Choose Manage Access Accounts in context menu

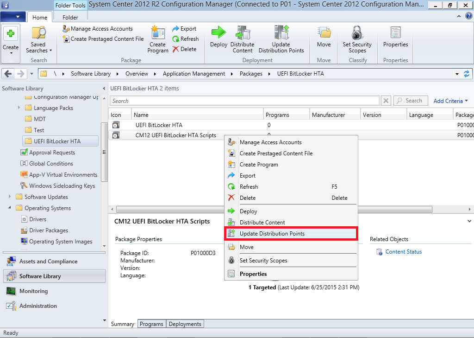point(291,142)
